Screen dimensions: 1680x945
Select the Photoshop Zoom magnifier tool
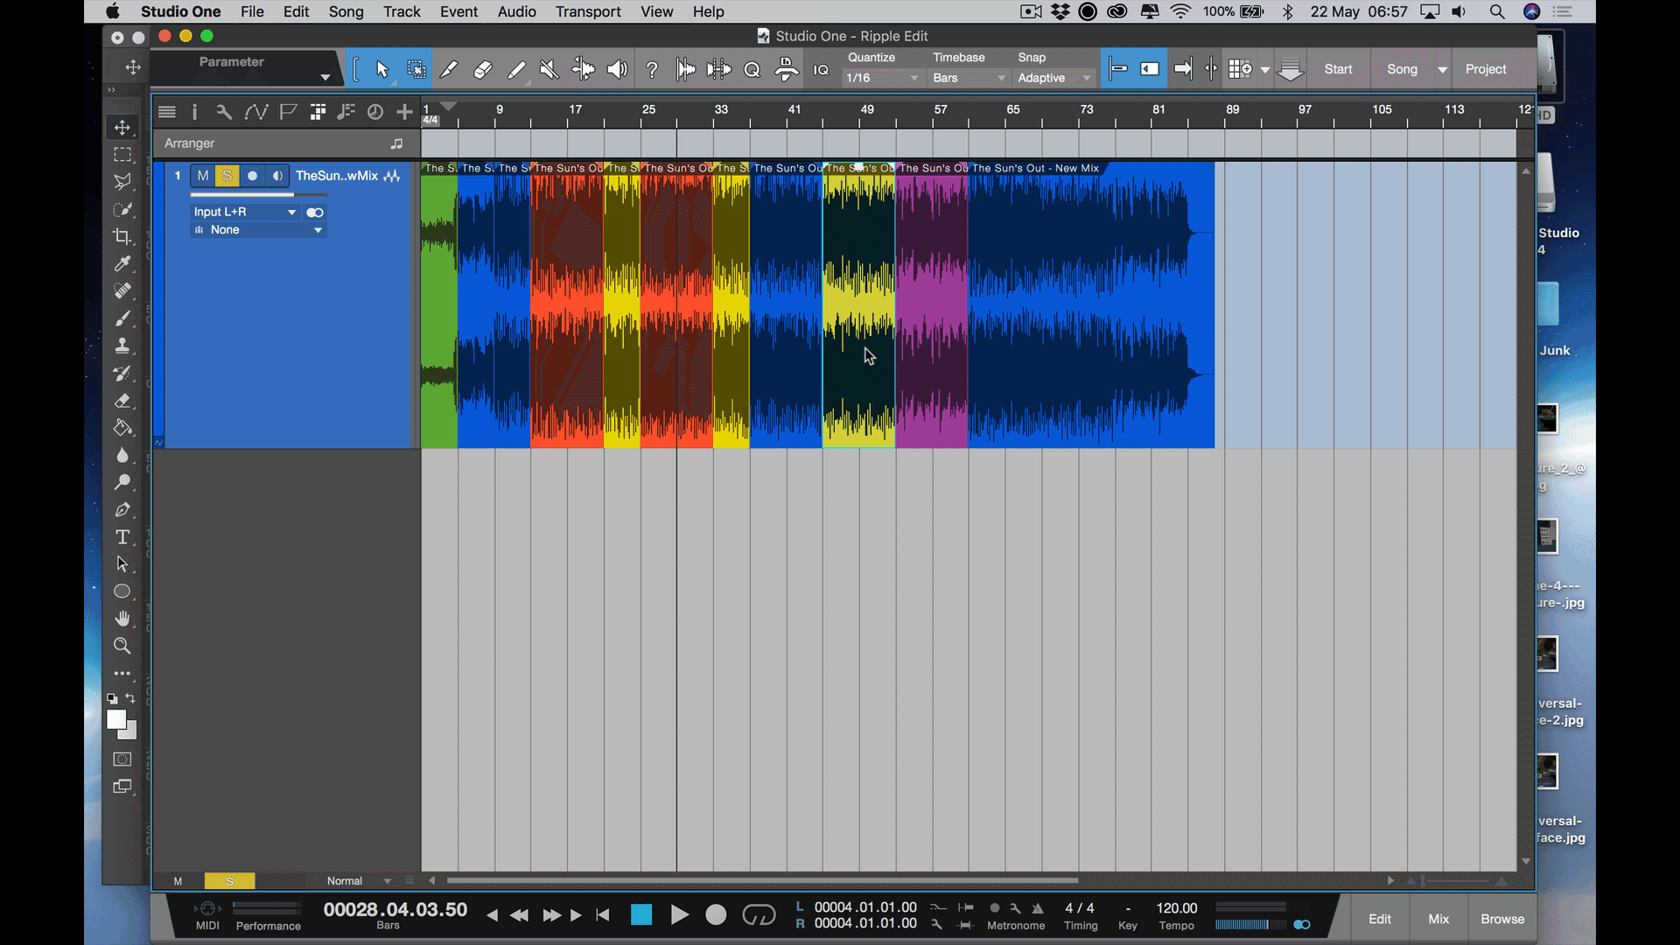tap(122, 646)
